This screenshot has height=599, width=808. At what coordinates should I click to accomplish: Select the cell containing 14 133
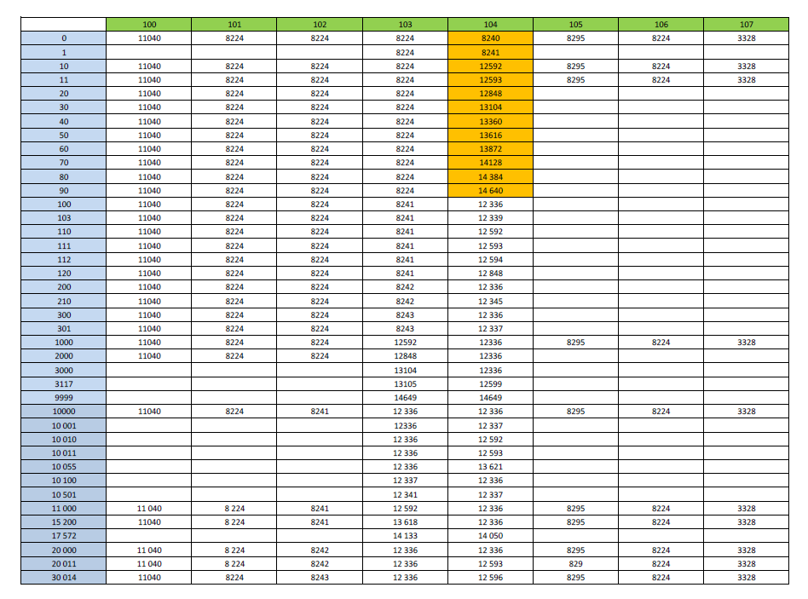tap(405, 536)
